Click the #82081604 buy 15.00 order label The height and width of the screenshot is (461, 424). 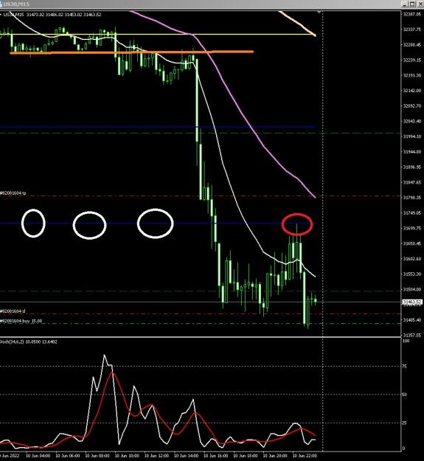[21, 321]
